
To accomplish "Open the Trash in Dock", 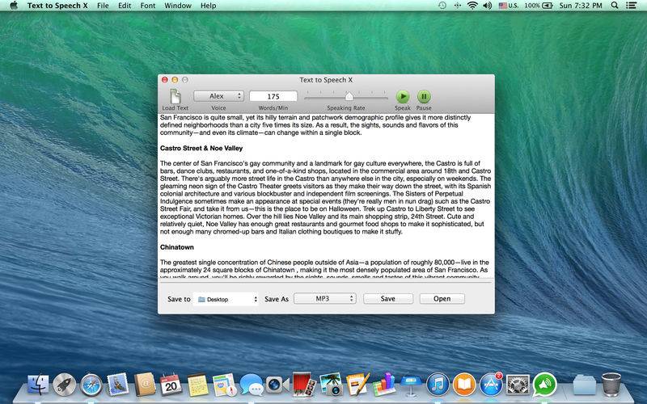I will 611,385.
